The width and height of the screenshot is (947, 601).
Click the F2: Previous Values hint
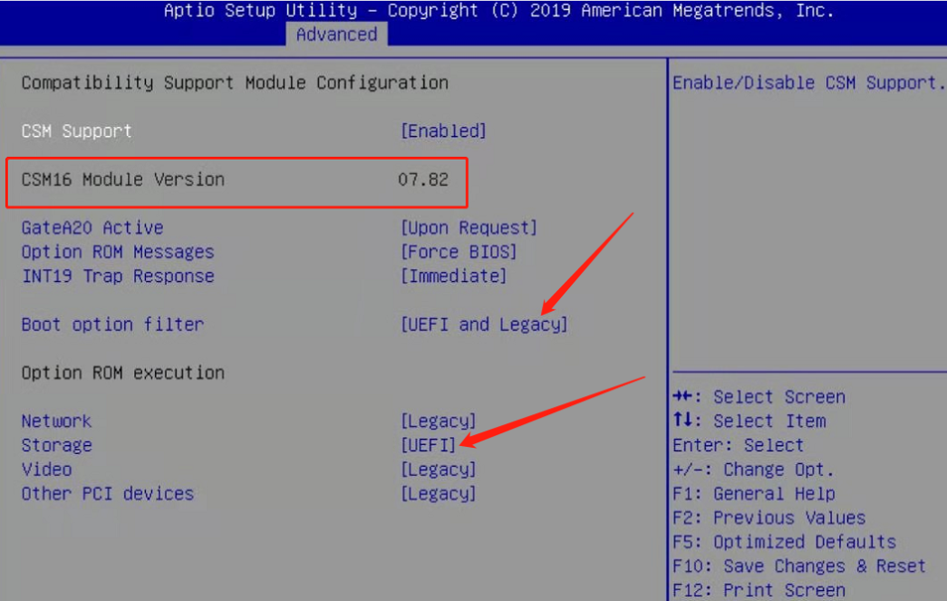point(768,518)
